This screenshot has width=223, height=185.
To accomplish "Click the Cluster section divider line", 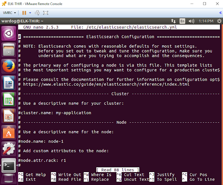I will pos(119,94).
